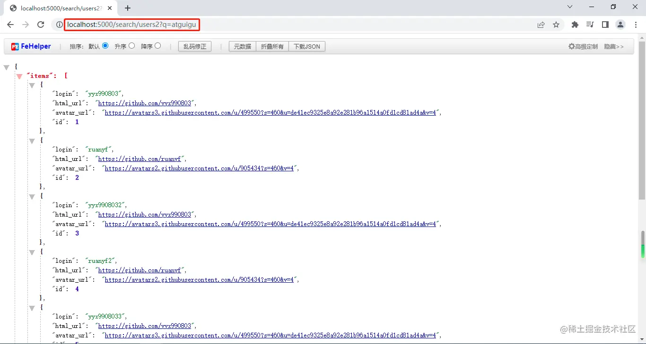Open a new browser tab
The image size is (646, 344).
point(128,8)
